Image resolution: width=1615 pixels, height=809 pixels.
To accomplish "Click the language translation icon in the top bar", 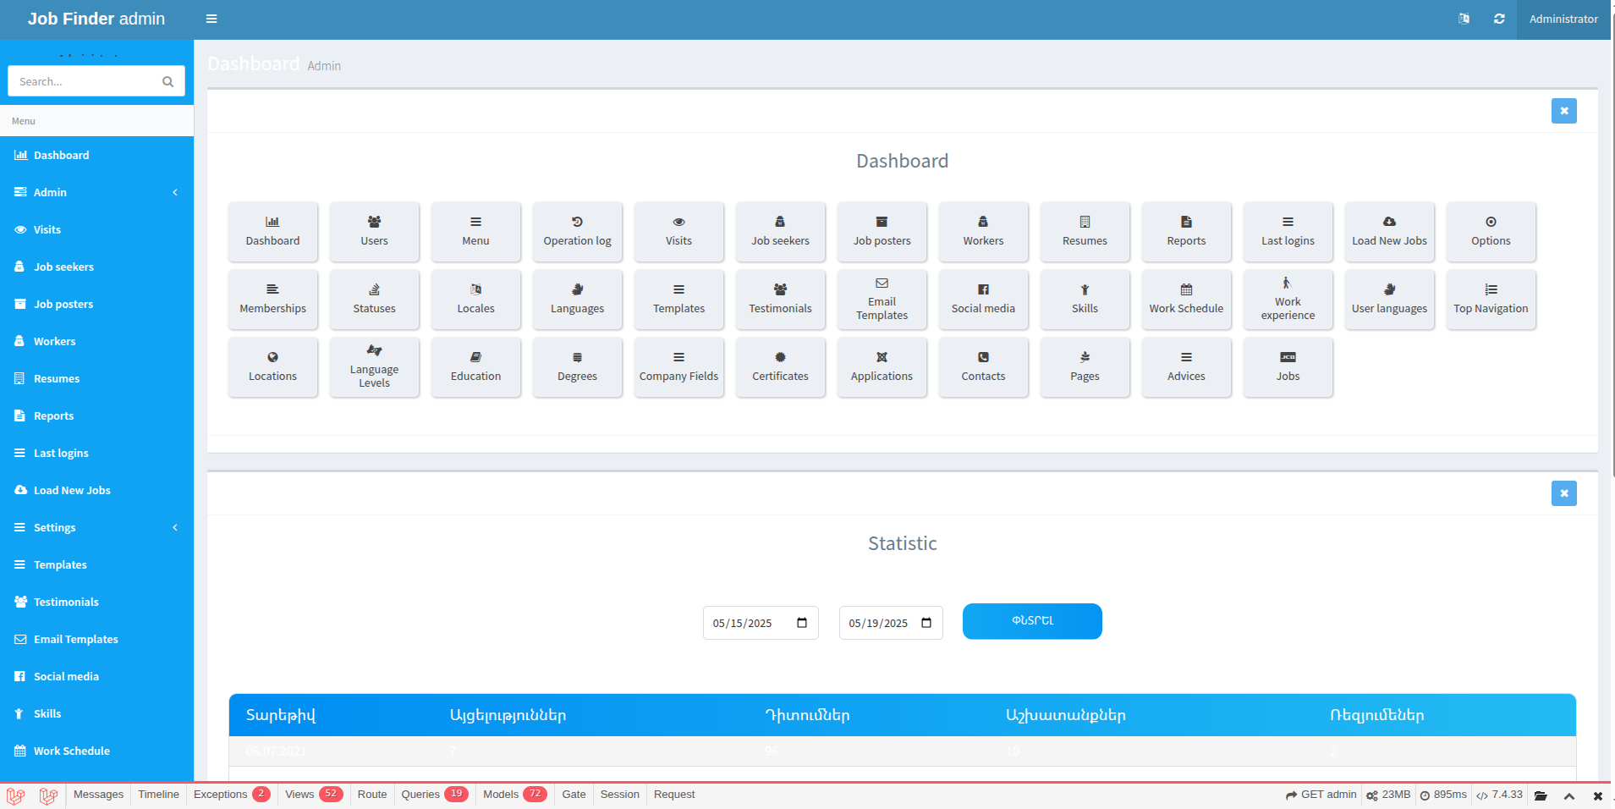I will pyautogui.click(x=1464, y=19).
